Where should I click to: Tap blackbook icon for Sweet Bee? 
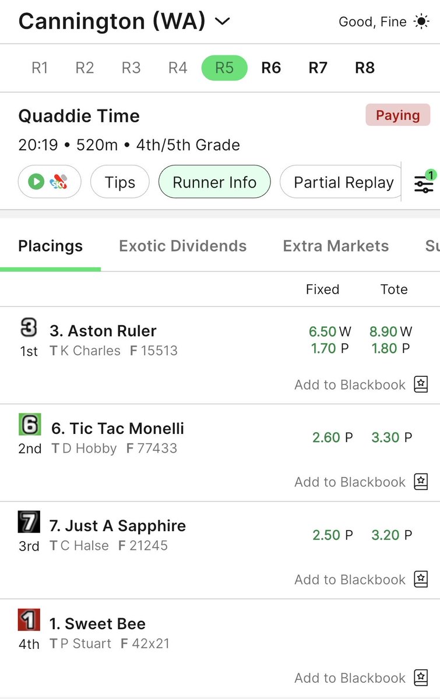(x=421, y=677)
